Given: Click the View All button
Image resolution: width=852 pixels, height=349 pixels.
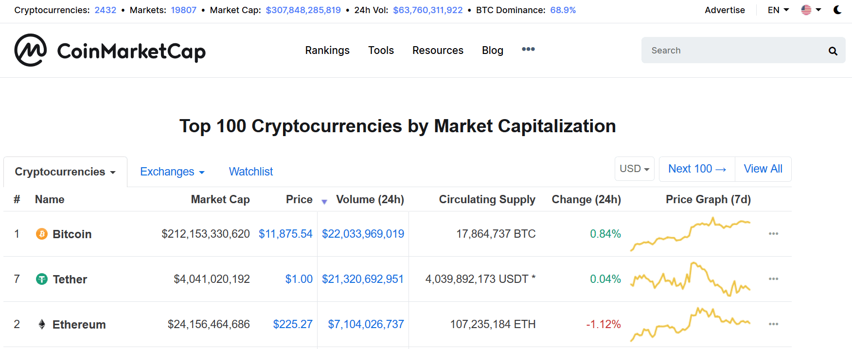Looking at the screenshot, I should (x=763, y=169).
